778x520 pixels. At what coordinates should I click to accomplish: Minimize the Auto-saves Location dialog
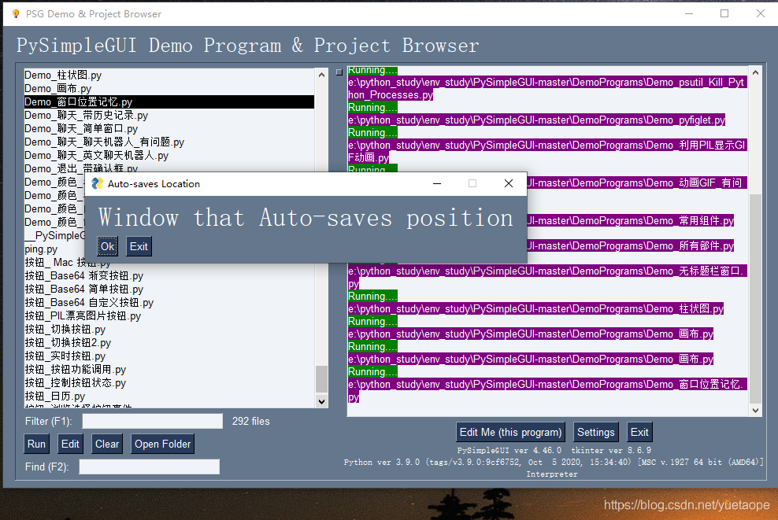coord(437,183)
